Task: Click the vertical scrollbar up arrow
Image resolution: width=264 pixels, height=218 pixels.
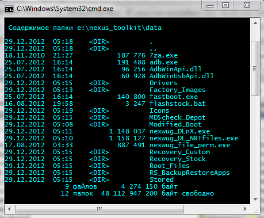Action: click(255, 23)
